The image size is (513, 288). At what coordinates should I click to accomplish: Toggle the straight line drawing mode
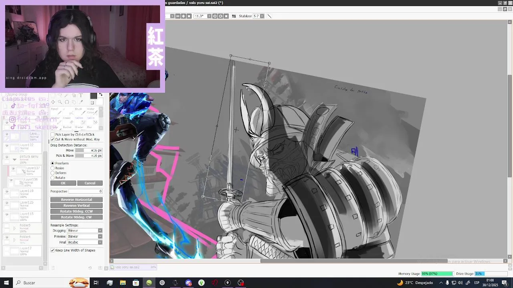click(x=269, y=16)
